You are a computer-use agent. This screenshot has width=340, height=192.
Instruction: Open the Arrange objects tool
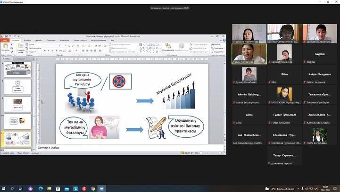point(168,47)
